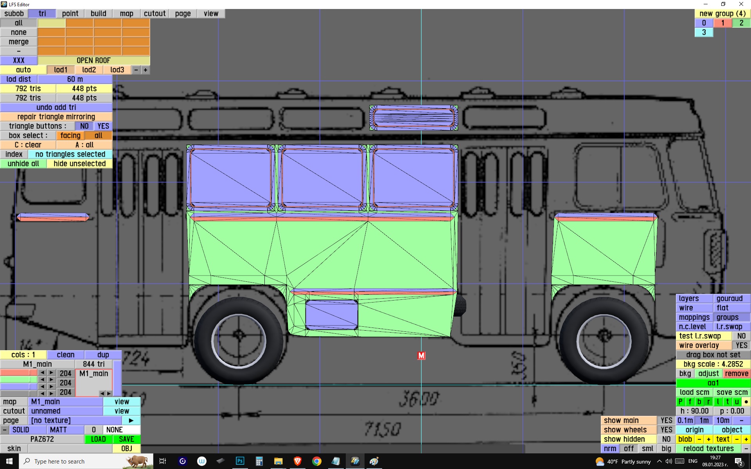Click left arrow of green color value

[42, 379]
